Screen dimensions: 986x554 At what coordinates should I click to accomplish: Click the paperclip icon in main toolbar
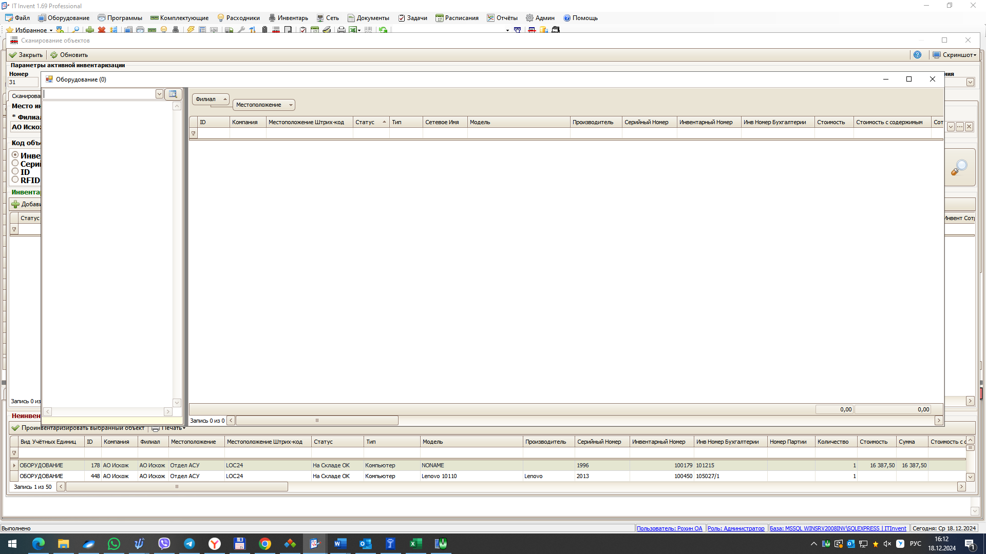pyautogui.click(x=264, y=30)
